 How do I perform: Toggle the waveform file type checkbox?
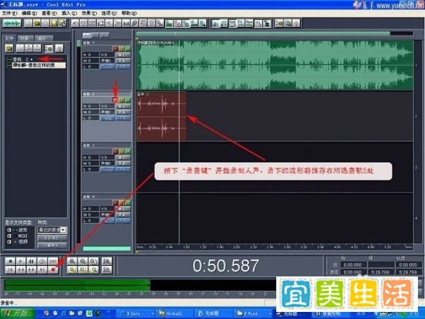(9, 230)
